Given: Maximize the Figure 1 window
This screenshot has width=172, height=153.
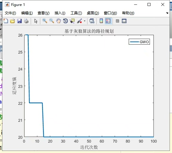Looking at the screenshot, I should click(x=149, y=4).
